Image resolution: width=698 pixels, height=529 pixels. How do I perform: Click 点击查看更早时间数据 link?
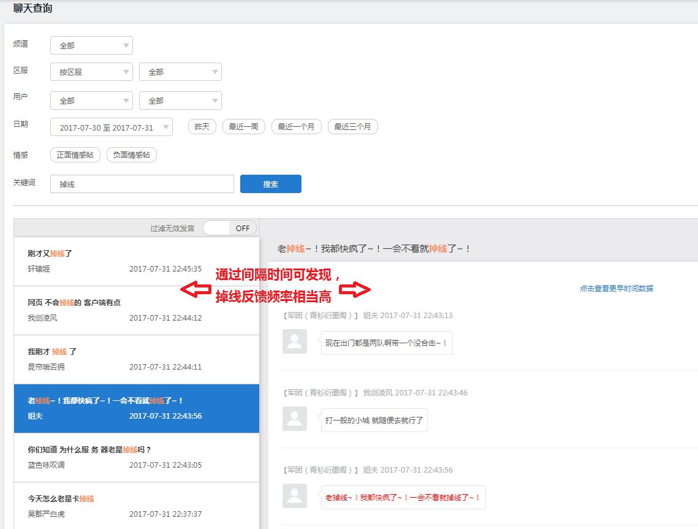[616, 288]
